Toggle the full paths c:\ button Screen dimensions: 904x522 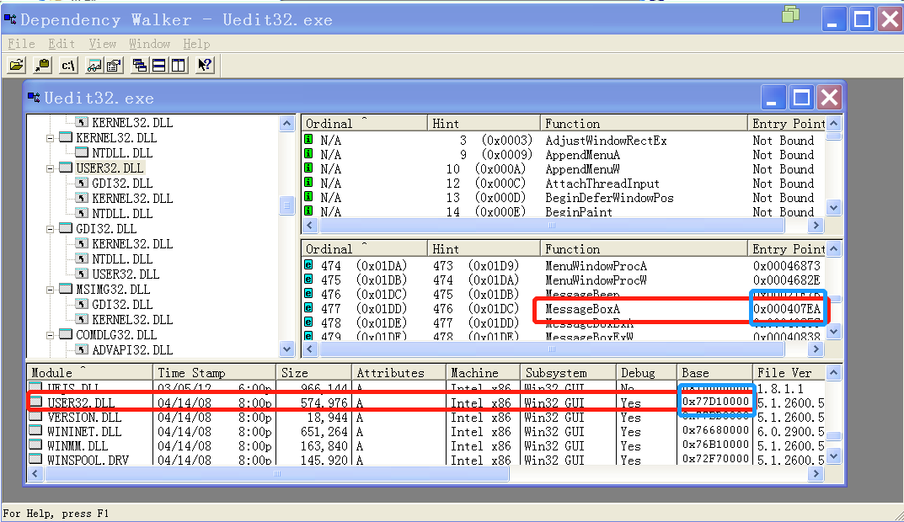coord(69,66)
